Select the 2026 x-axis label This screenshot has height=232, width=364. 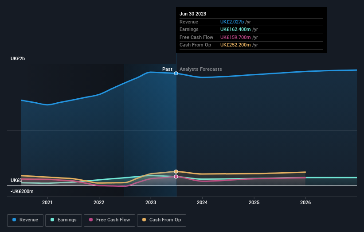pyautogui.click(x=305, y=202)
